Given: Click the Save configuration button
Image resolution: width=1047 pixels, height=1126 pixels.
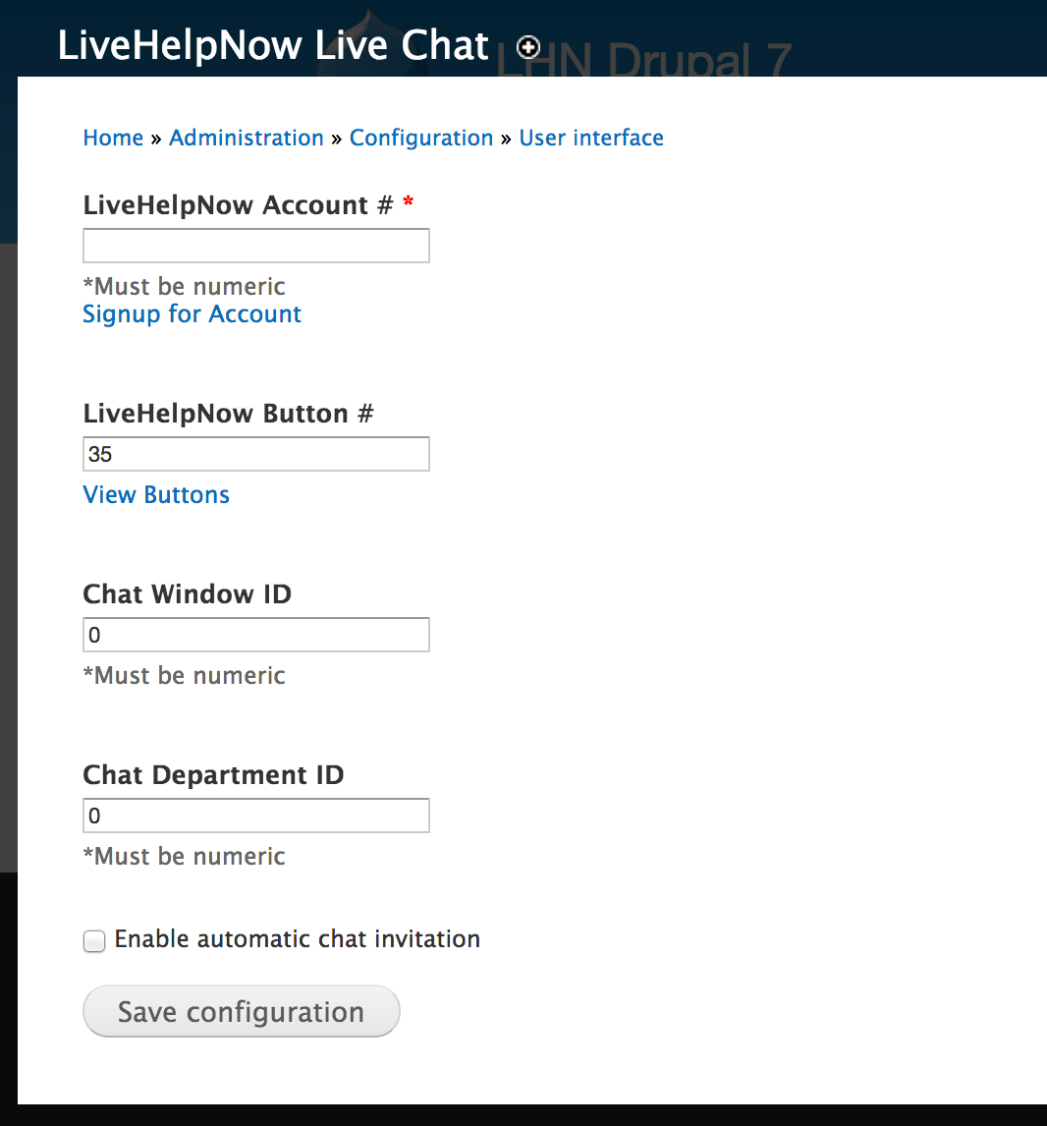Looking at the screenshot, I should (x=241, y=1011).
